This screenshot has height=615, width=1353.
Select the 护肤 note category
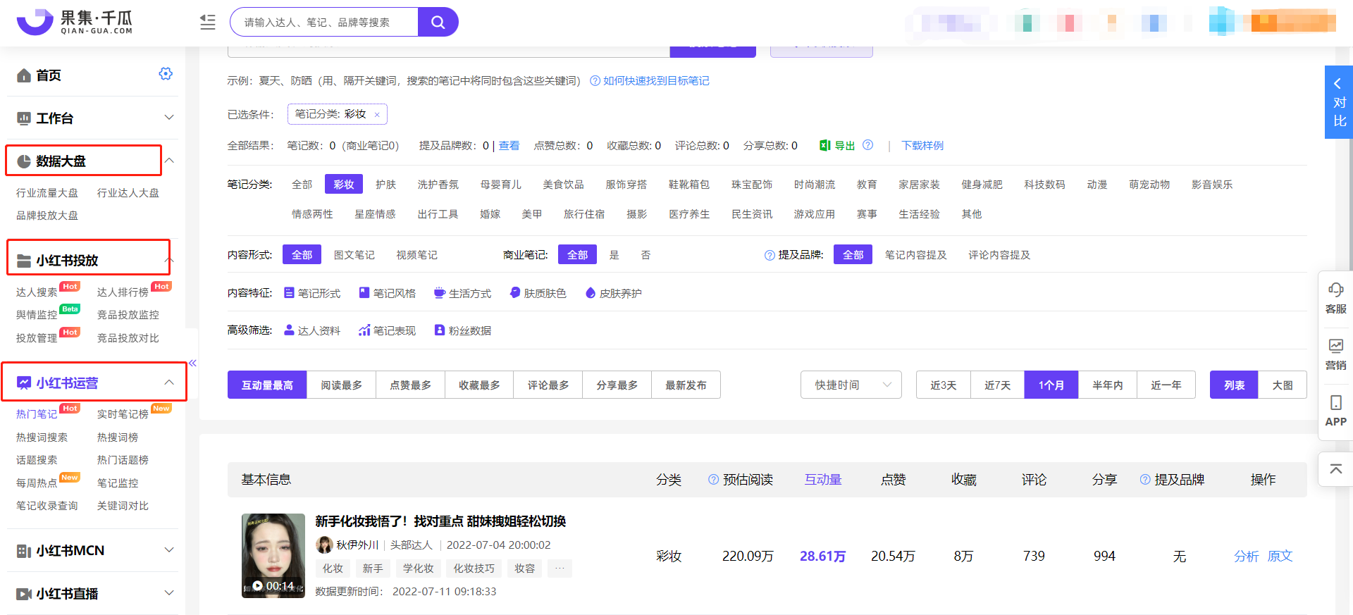[385, 185]
